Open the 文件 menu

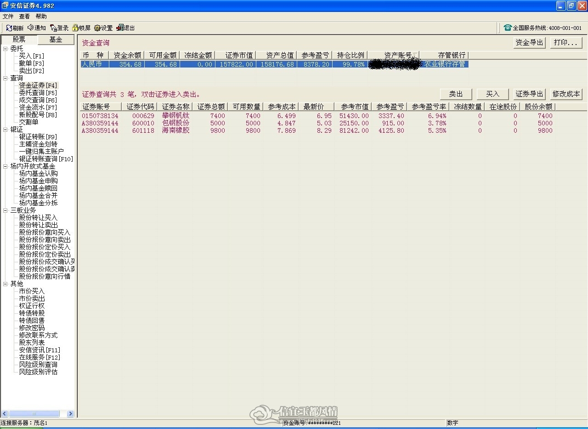pos(8,17)
